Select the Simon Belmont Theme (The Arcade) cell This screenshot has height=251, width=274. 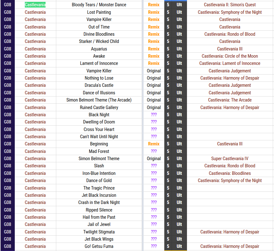pyautogui.click(x=99, y=100)
